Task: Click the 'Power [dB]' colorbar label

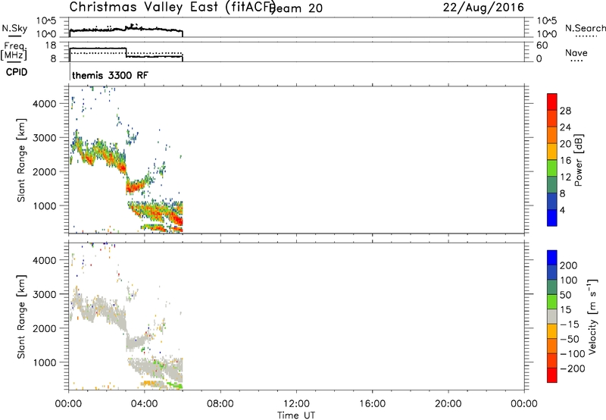Action: (x=579, y=160)
